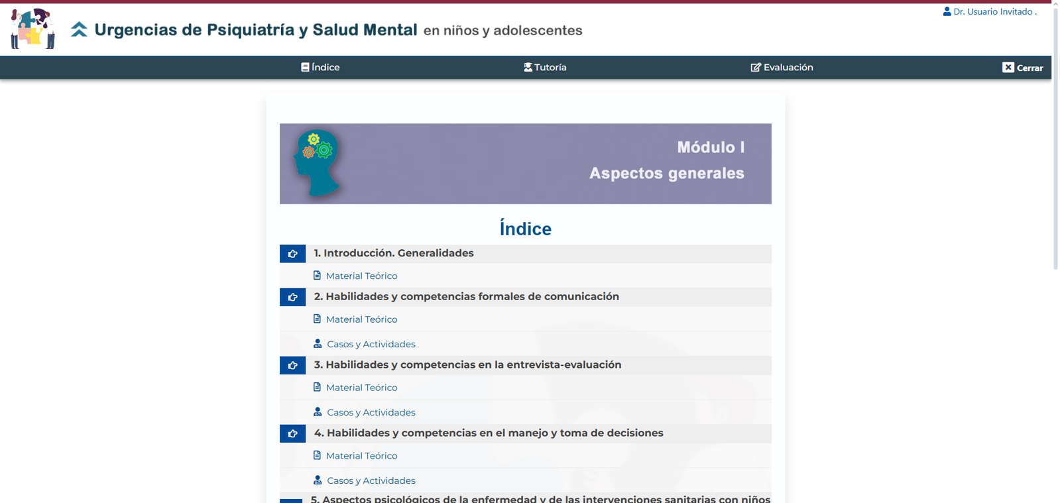Click Urgencias de Psiquiatría y Salud Mental title
Image resolution: width=1060 pixels, height=503 pixels.
pyautogui.click(x=256, y=30)
